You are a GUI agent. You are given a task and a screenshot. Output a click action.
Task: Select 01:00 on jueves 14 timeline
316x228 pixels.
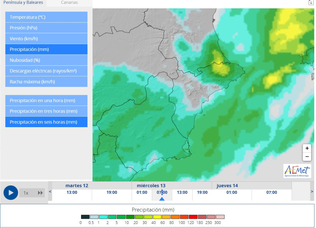coord(232,192)
